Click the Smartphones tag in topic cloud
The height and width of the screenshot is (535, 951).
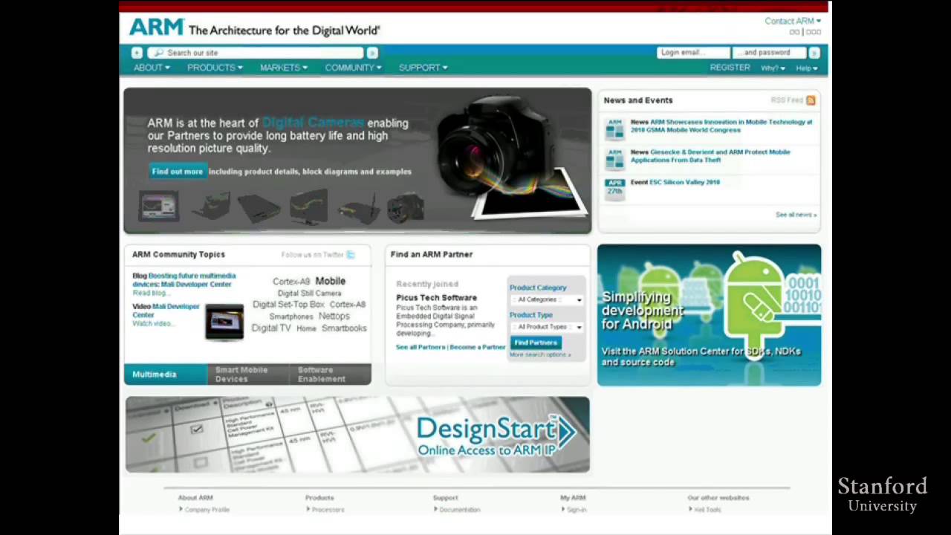point(291,317)
